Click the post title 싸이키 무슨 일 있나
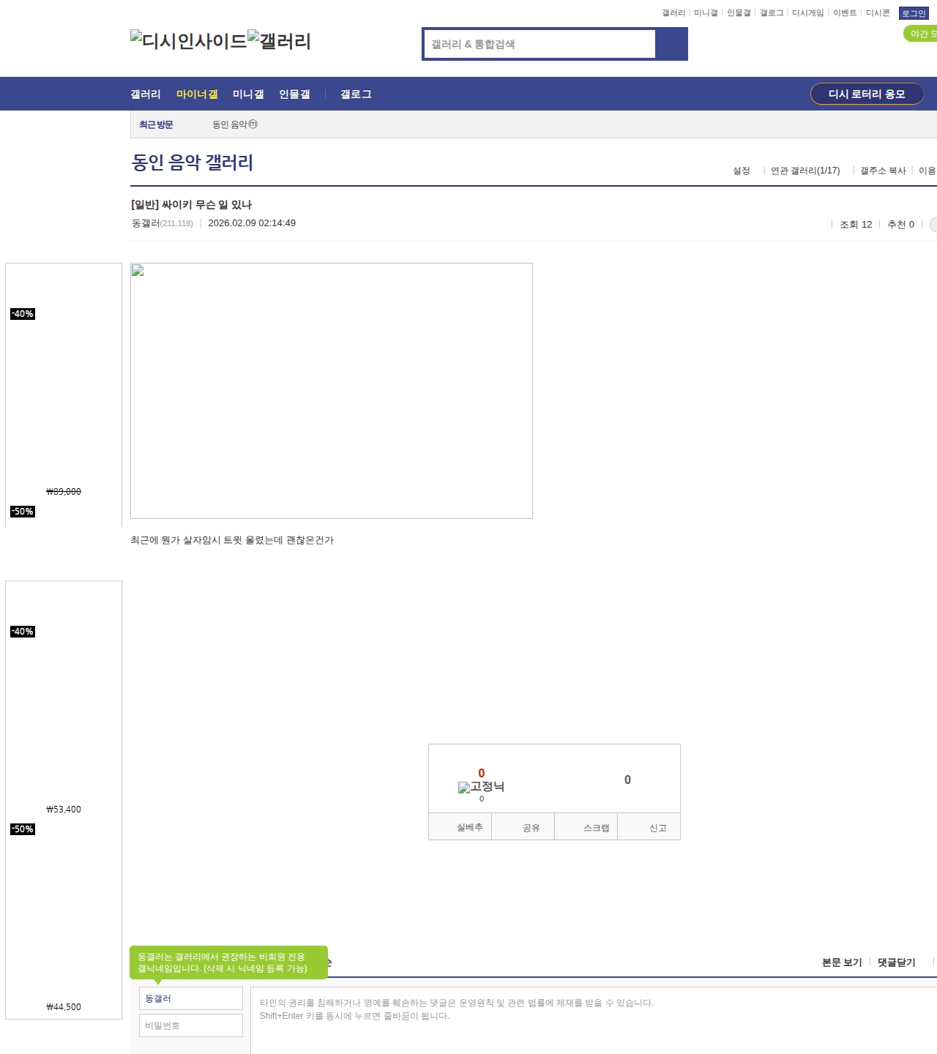 191,204
